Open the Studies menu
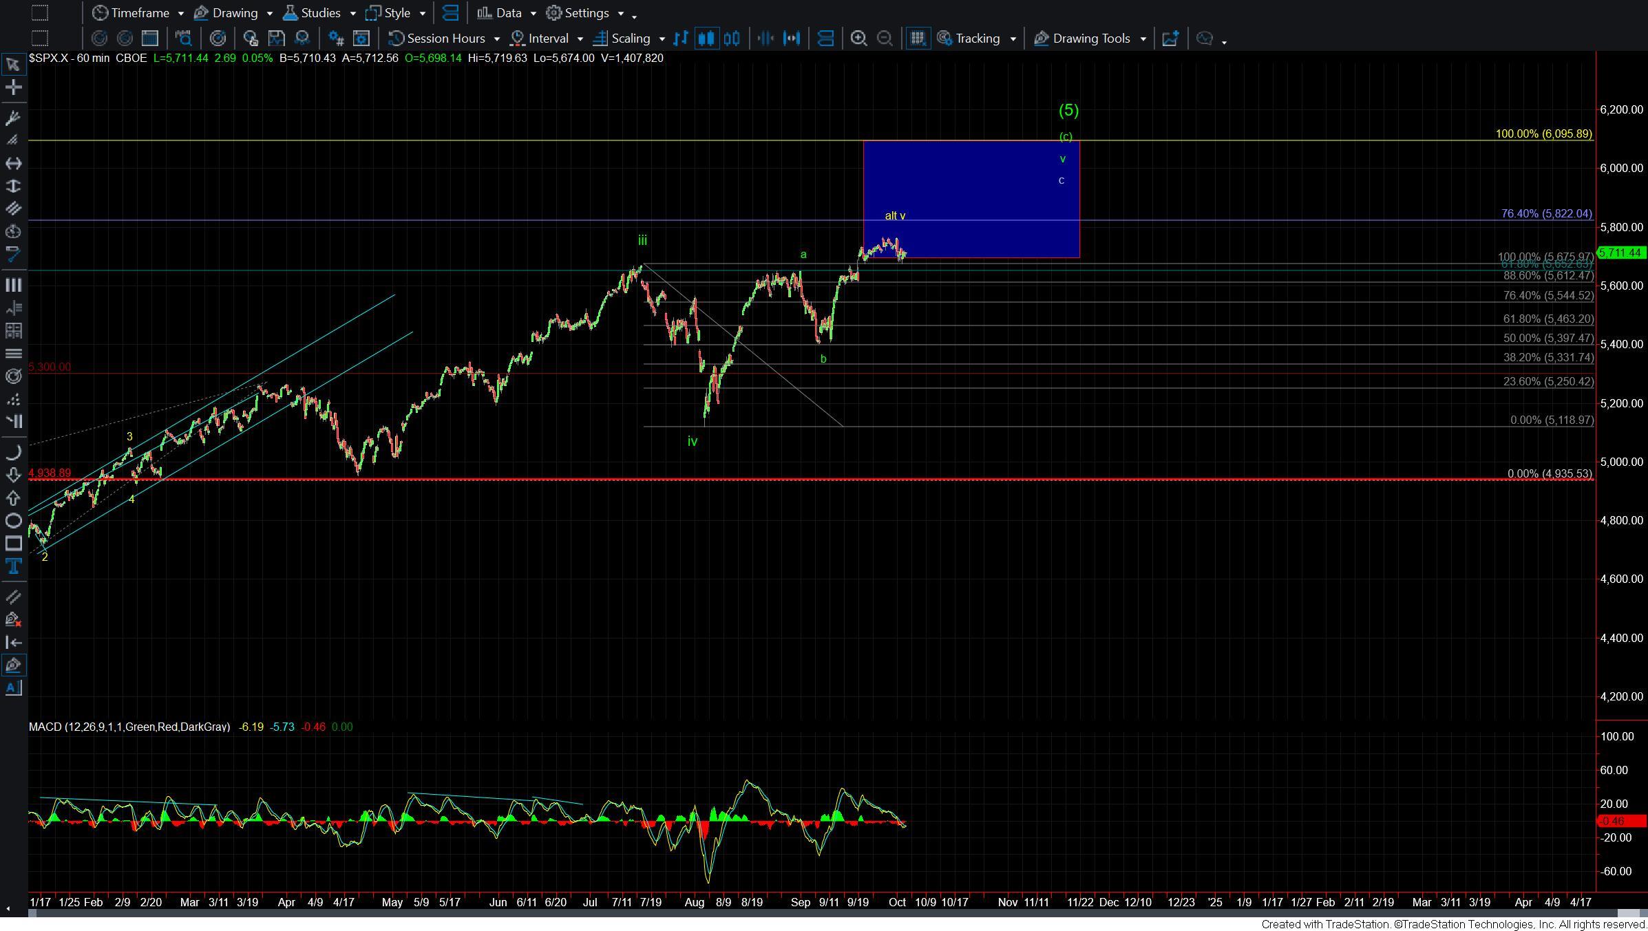Viewport: 1648px width, 931px height. tap(321, 13)
